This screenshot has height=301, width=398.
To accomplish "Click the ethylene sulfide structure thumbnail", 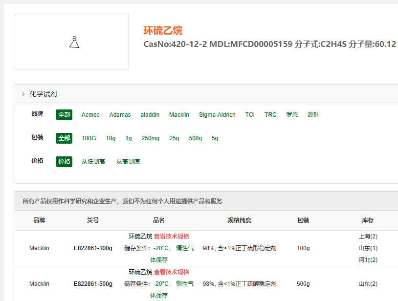I will [72, 42].
